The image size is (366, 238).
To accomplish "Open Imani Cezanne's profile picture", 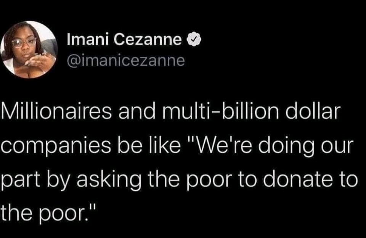I will 29,50.
